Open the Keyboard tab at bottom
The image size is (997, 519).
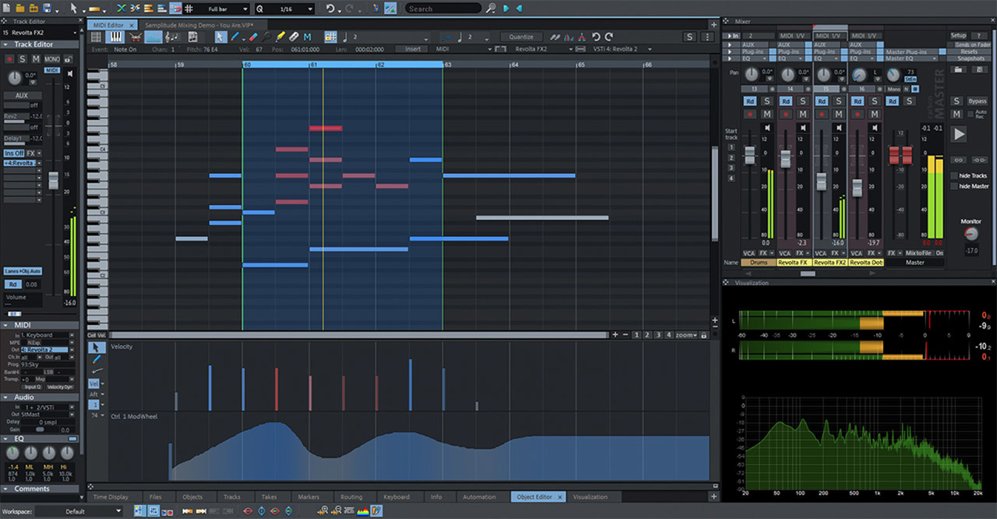point(396,496)
